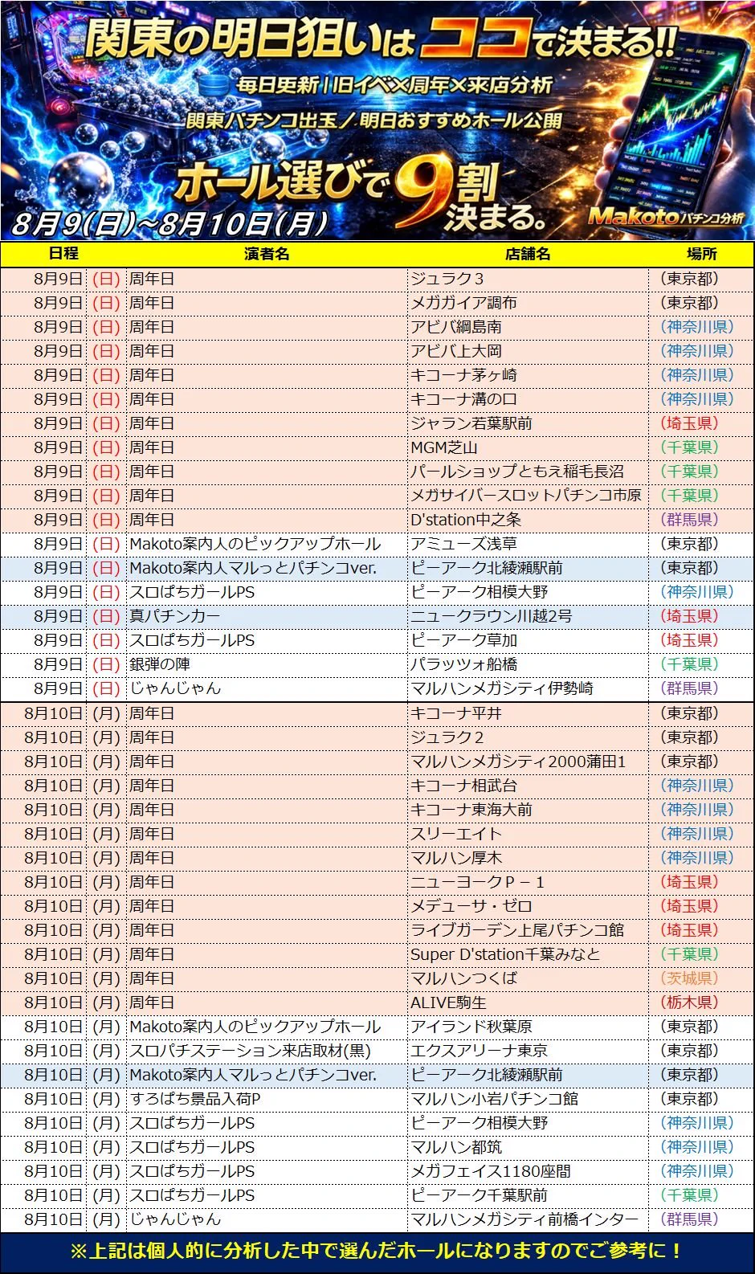Screen dimensions: 755x1274
Task: Click (茨城県) location in マルハンつくば row
Action: point(689,978)
